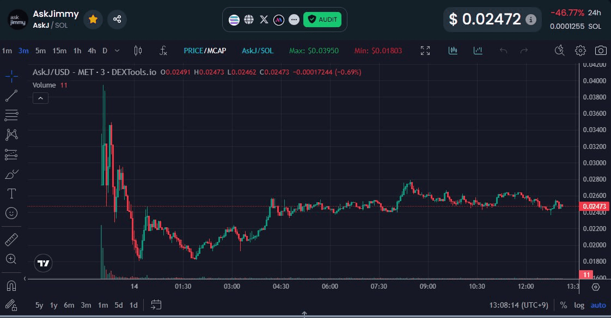Set chart interval to 5 minutes
Screen dimensions: 611x318
coord(40,51)
